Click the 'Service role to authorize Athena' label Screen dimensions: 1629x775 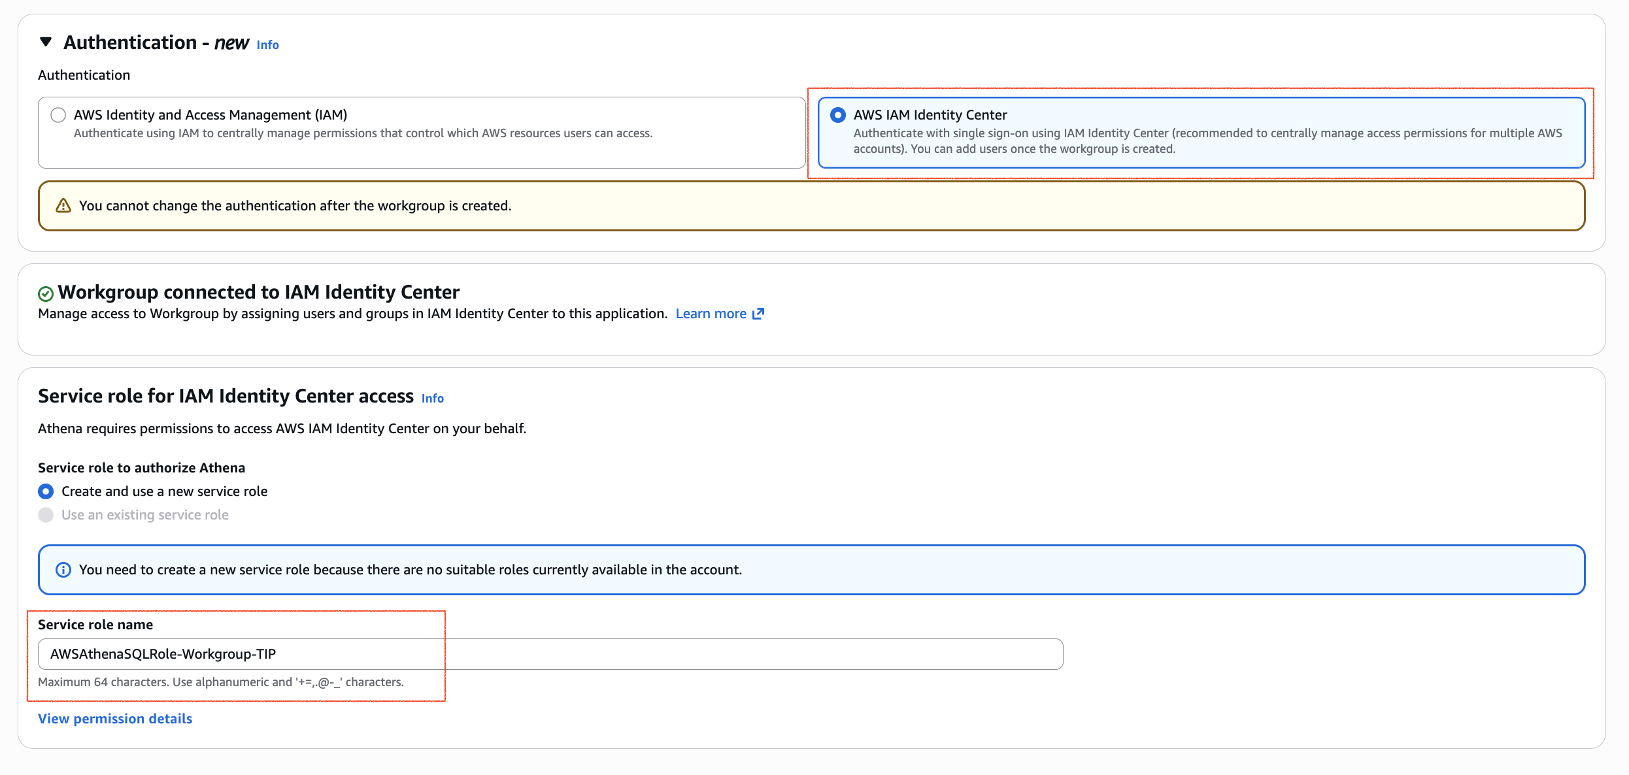142,468
